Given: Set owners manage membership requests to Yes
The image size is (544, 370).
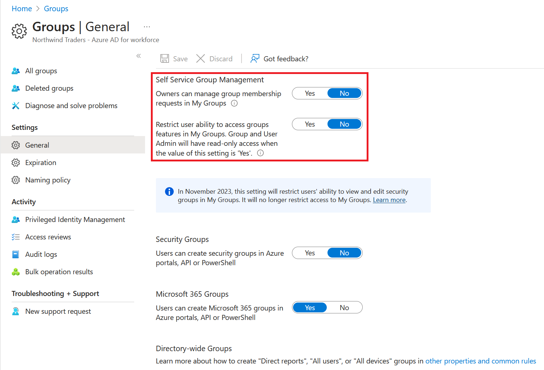Looking at the screenshot, I should tap(310, 94).
